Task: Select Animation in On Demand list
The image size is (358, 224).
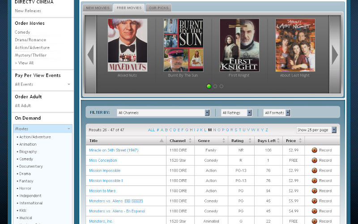Action: click(28, 144)
